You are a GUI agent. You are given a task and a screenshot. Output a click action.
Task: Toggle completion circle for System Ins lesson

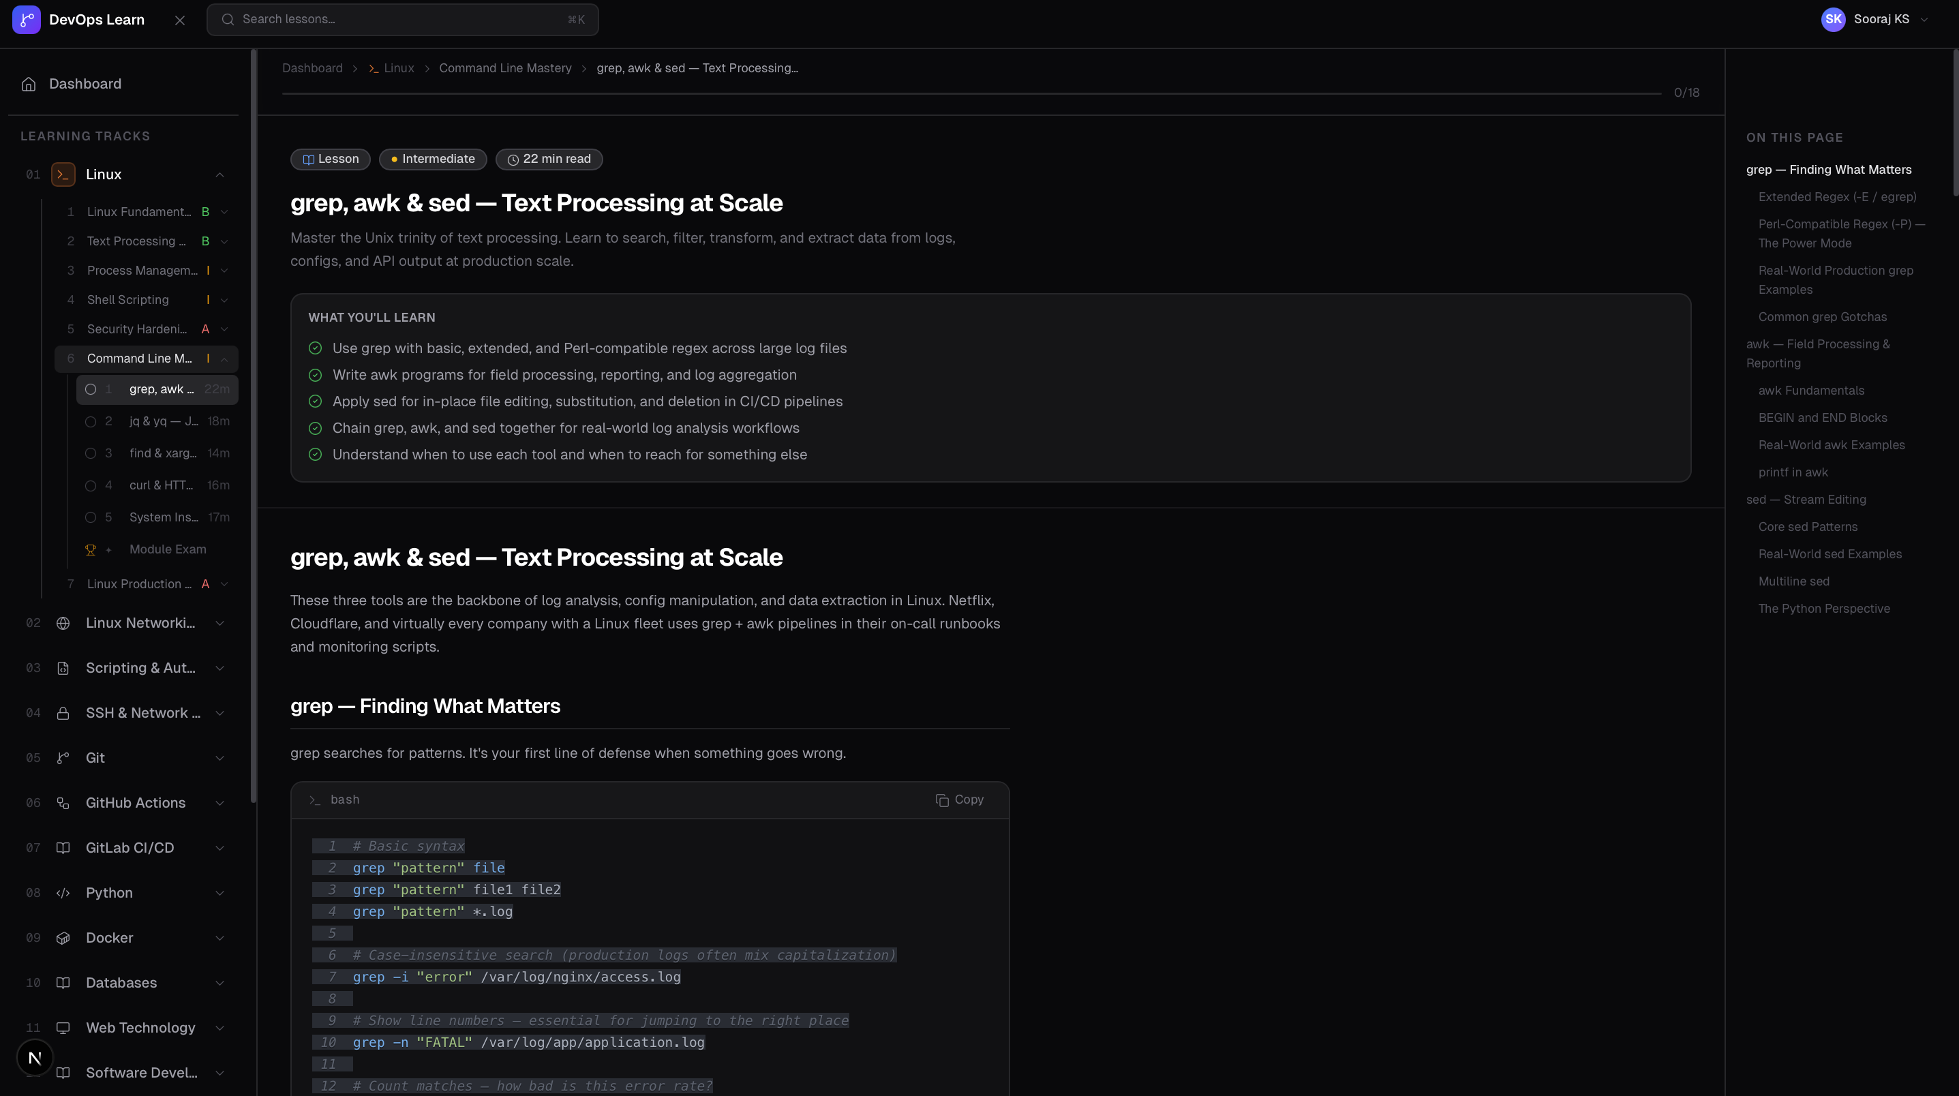click(91, 517)
